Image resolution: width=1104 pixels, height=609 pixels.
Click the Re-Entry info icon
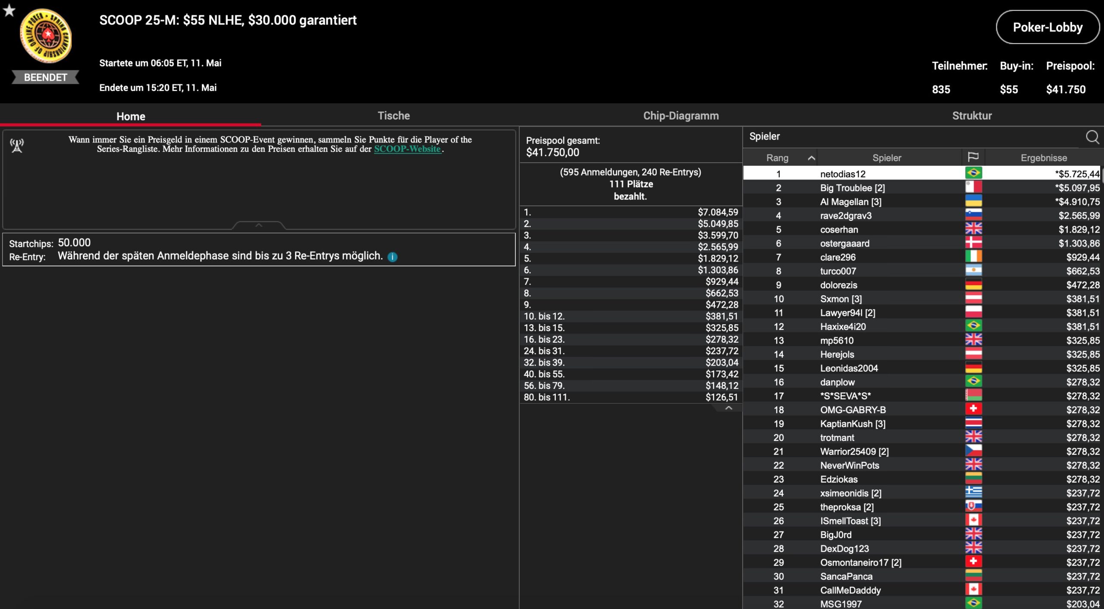[392, 257]
